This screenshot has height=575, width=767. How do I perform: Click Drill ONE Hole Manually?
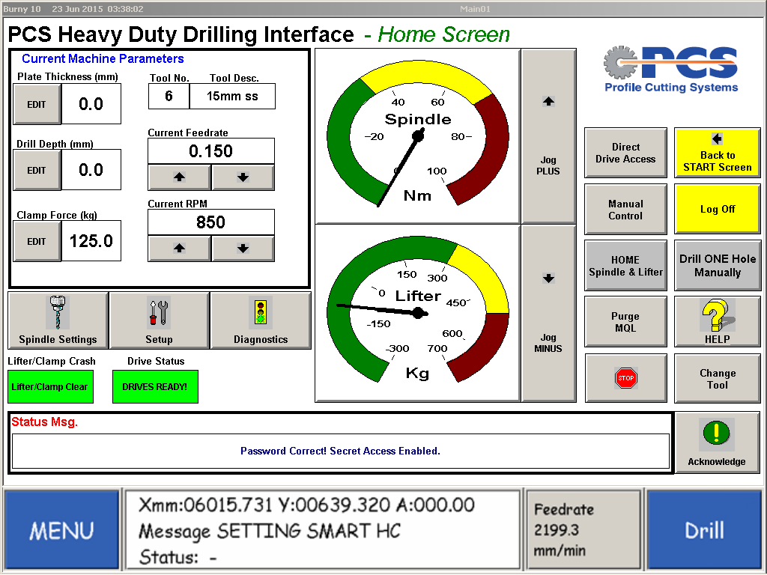tap(717, 266)
